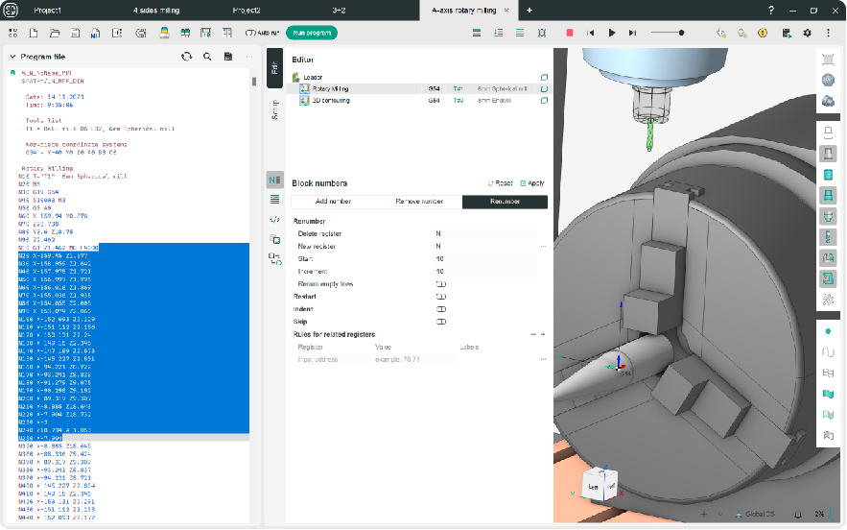Click the help question mark icon
Image resolution: width=847 pixels, height=530 pixels.
coord(771,11)
